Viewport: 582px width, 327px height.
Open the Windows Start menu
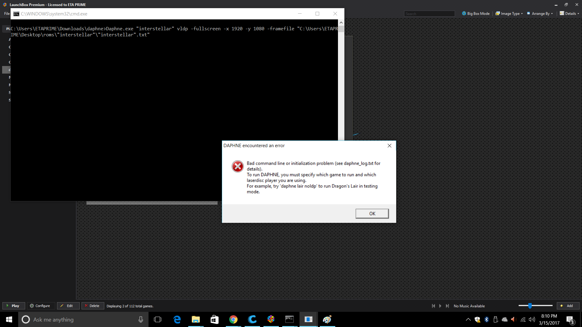(9, 319)
